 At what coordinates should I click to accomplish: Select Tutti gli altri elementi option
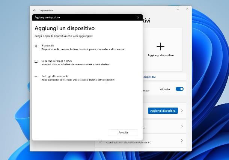[x=55, y=76]
